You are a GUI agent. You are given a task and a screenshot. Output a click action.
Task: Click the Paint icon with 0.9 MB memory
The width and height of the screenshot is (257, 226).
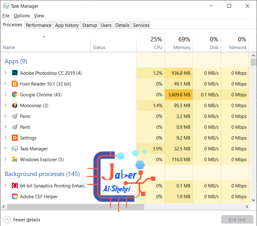pyautogui.click(x=15, y=127)
